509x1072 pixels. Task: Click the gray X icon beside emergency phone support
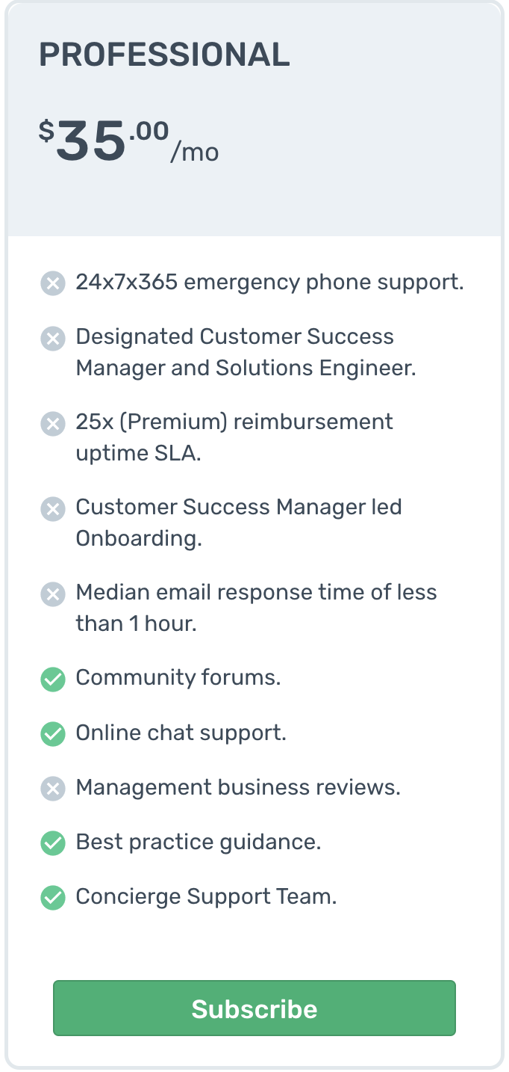click(52, 284)
